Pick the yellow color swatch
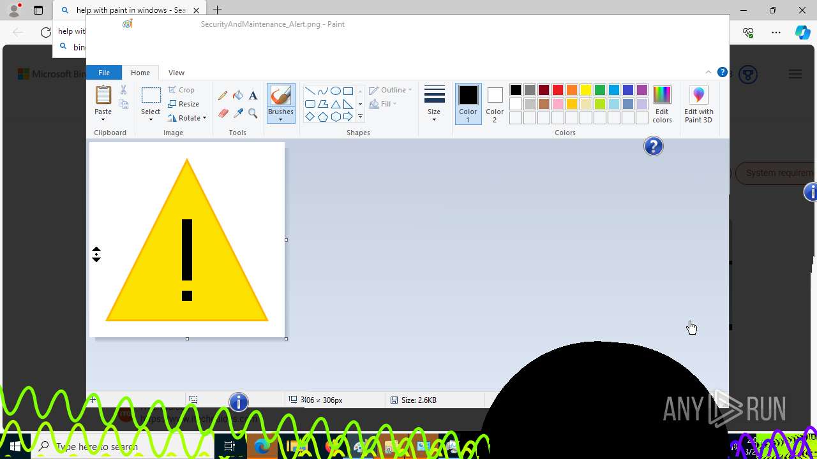This screenshot has width=817, height=459. click(x=586, y=90)
